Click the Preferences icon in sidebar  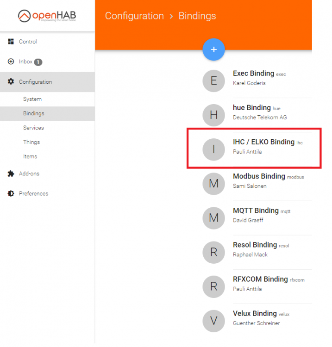point(11,193)
